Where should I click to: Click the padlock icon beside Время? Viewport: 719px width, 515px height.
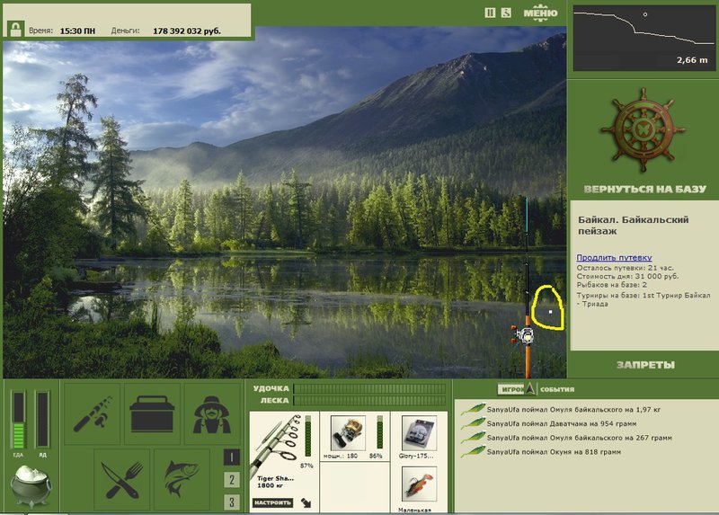click(15, 30)
